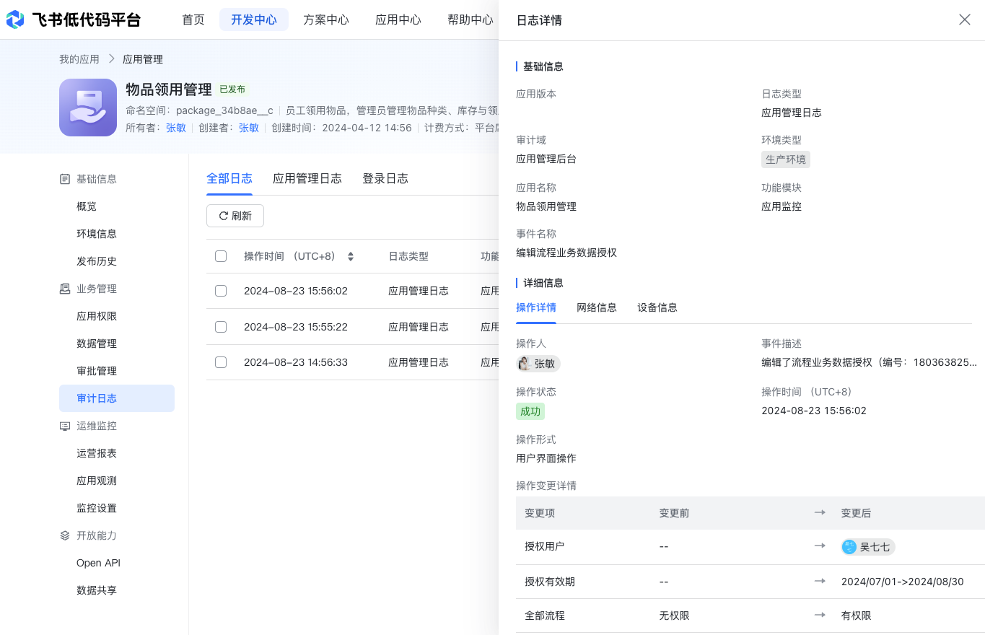Click the 运维监控 section icon

click(65, 426)
